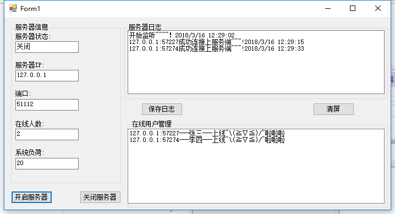Minimize the Form1 window
Screen dimensions: 395x214
328,9
